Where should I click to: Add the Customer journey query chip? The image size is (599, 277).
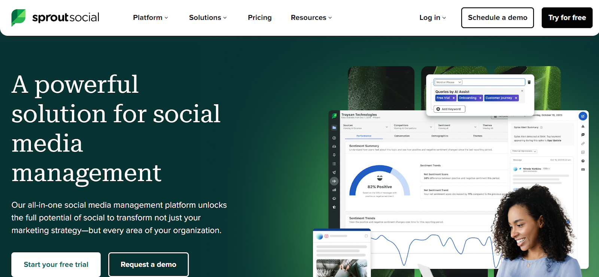point(502,98)
